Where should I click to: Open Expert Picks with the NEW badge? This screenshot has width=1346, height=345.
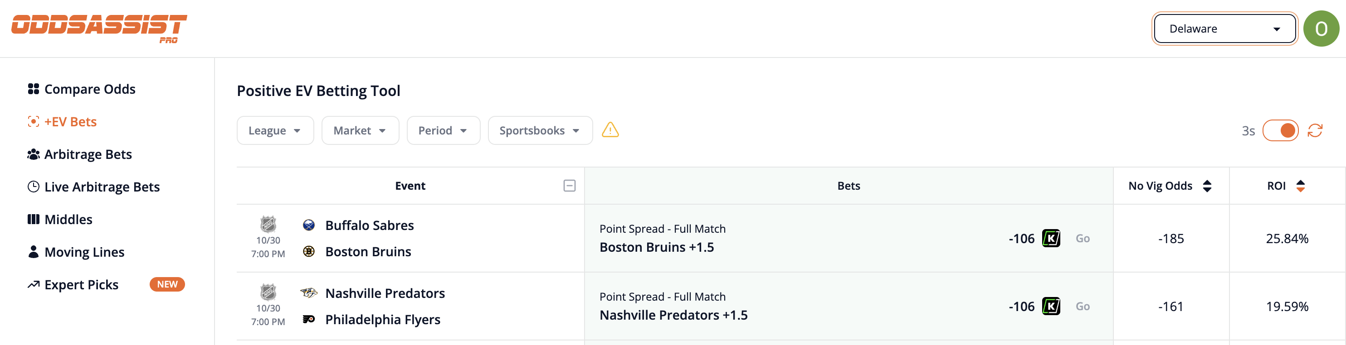pyautogui.click(x=81, y=284)
